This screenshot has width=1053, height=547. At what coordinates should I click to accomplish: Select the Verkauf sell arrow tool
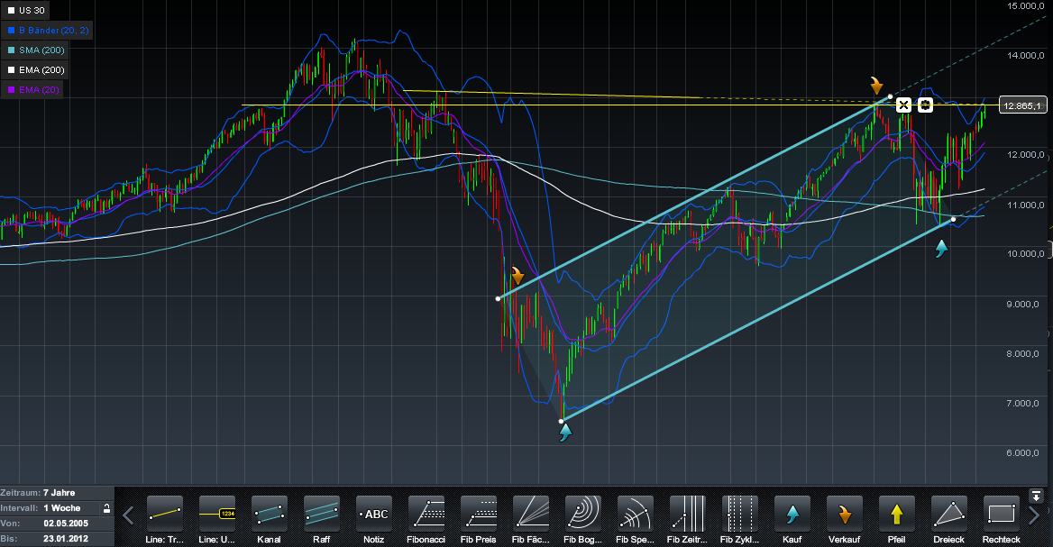845,515
